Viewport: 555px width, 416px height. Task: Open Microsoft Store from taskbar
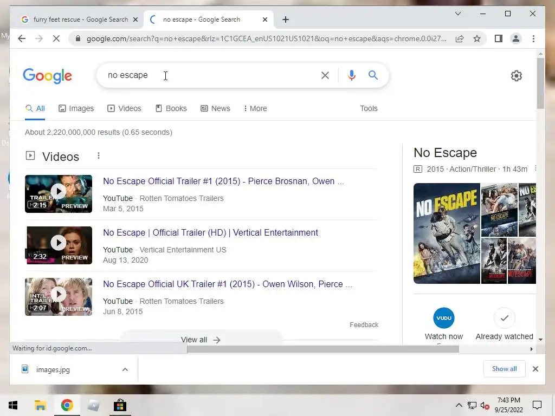pos(120,405)
